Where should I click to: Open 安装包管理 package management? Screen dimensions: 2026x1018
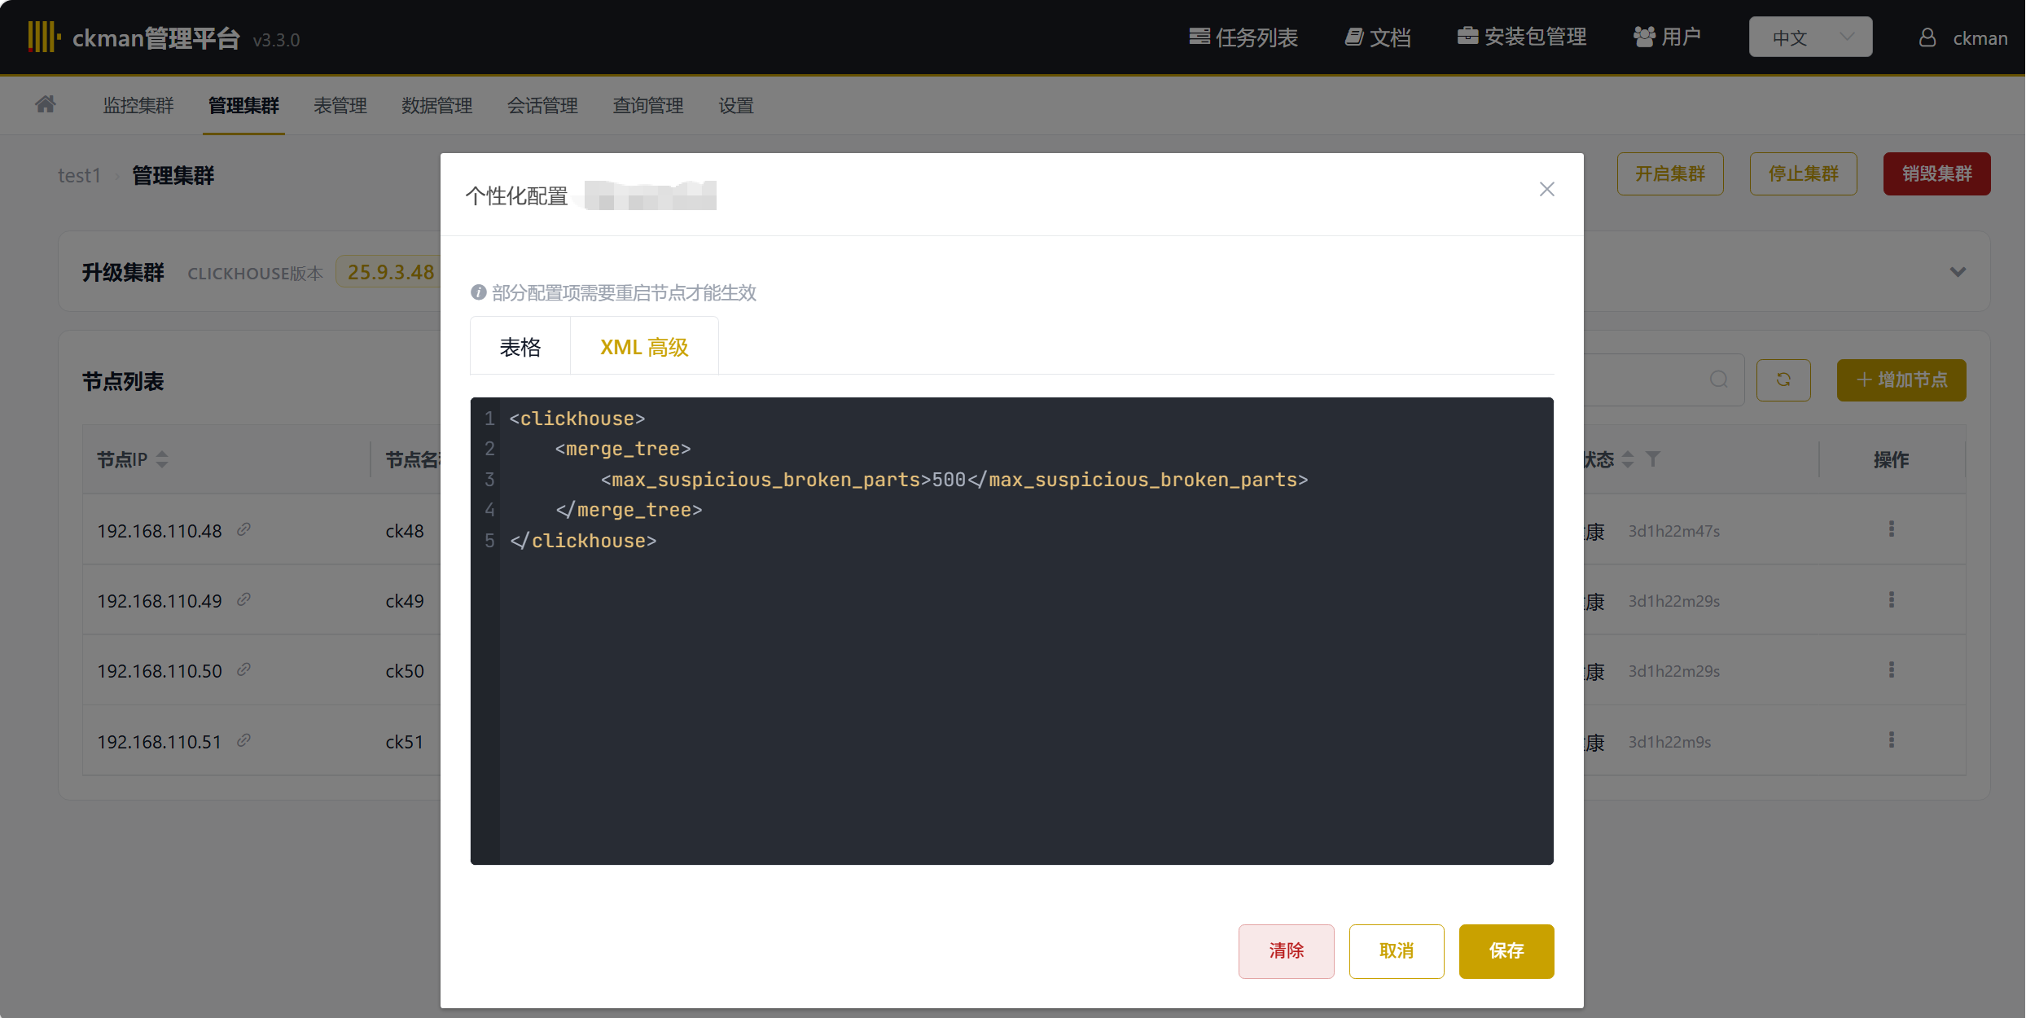click(1522, 37)
